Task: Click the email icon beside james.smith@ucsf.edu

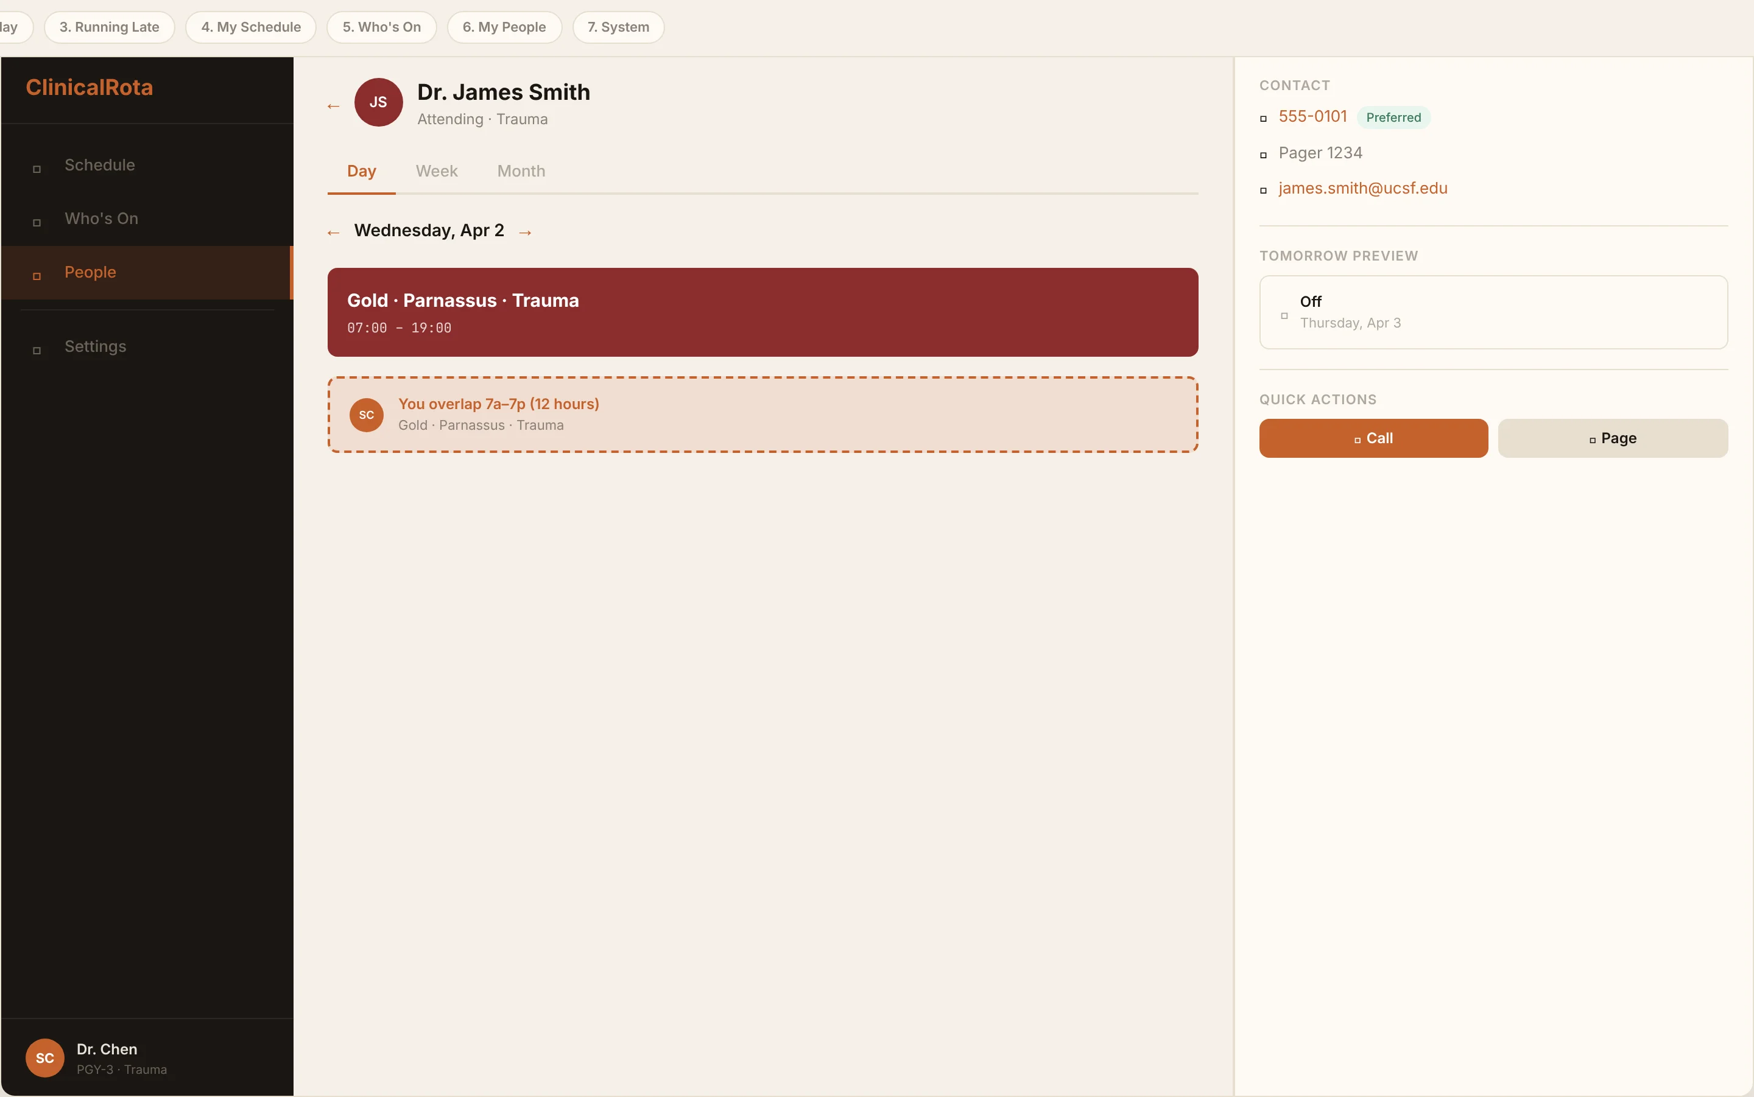Action: 1264,190
